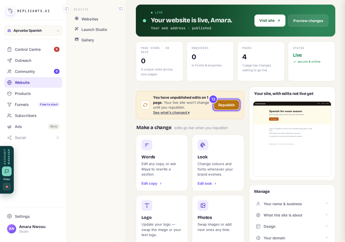Screen dimensions: 345x242
Task: Open the Community section
Action: [33, 72]
